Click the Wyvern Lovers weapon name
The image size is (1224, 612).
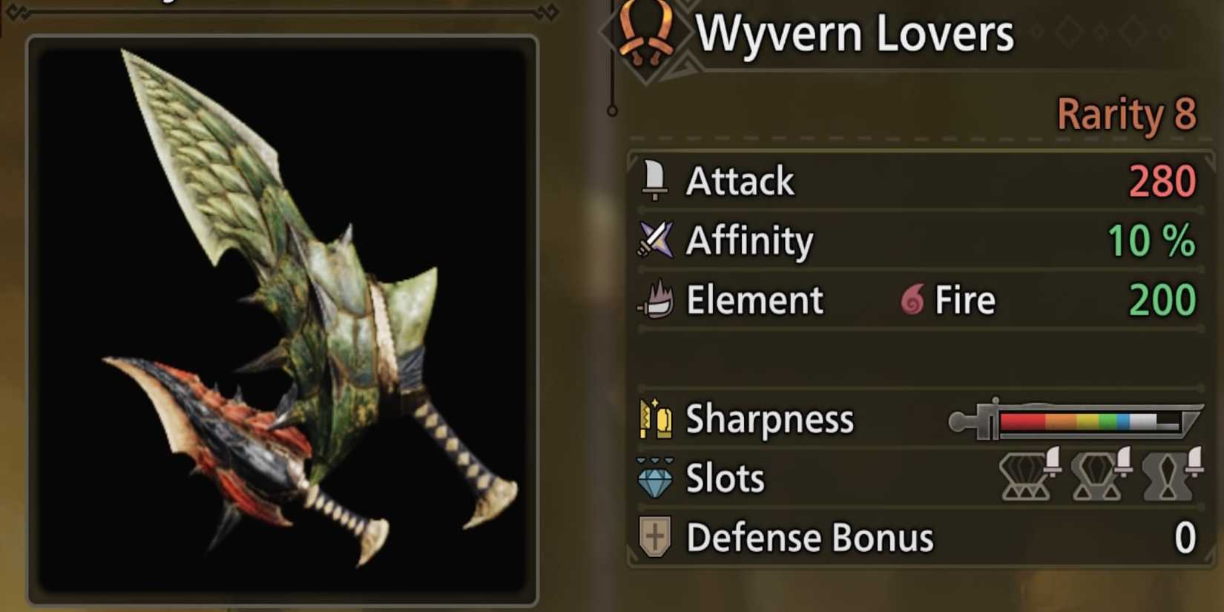855,33
